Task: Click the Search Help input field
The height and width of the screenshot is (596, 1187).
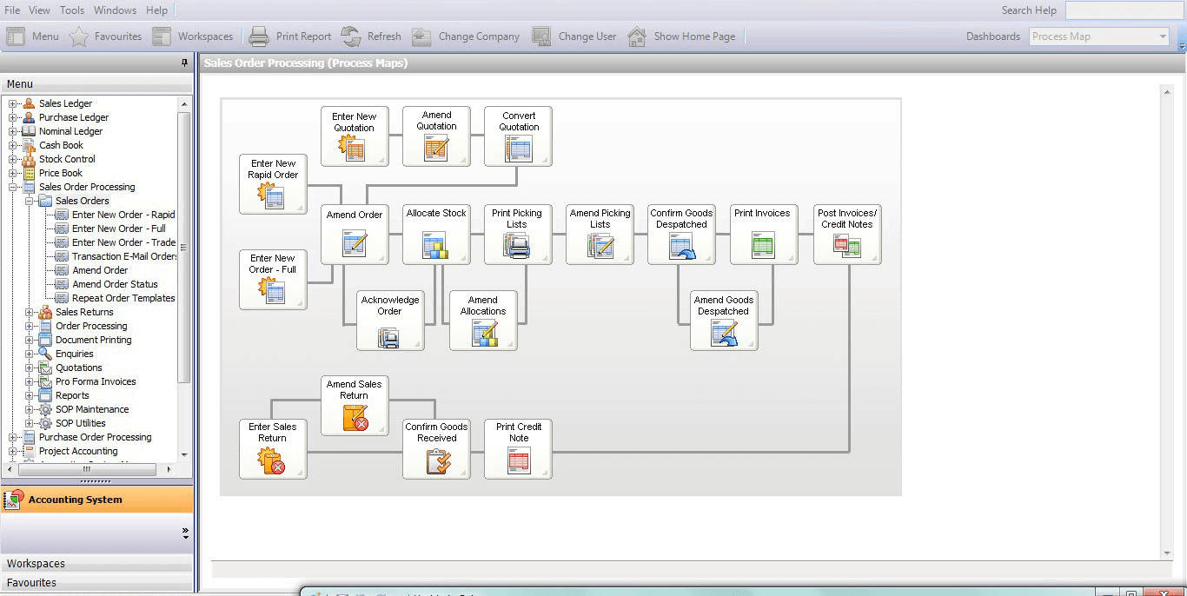Action: coord(1124,10)
